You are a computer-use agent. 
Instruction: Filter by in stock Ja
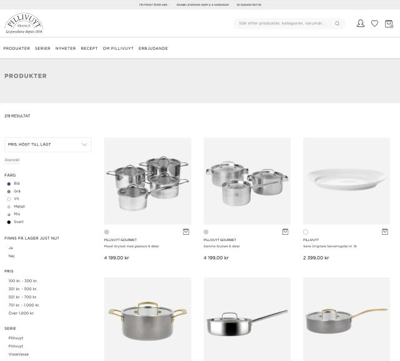coord(11,248)
